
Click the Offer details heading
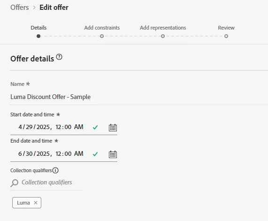click(x=32, y=59)
